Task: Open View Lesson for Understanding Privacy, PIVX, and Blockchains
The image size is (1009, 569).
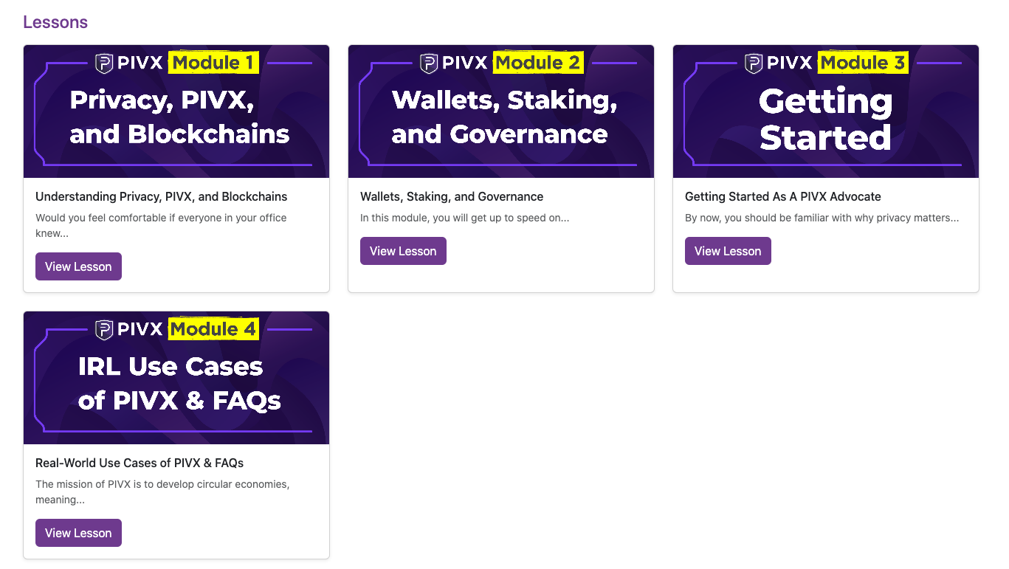Action: click(x=78, y=266)
